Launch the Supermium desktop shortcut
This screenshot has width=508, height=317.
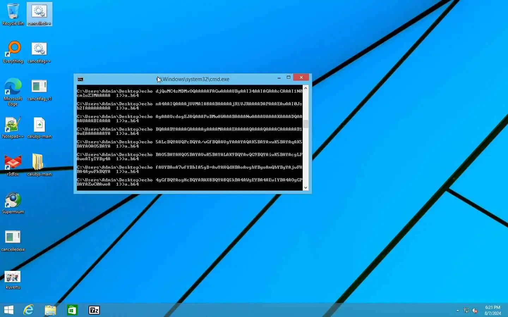(x=13, y=203)
